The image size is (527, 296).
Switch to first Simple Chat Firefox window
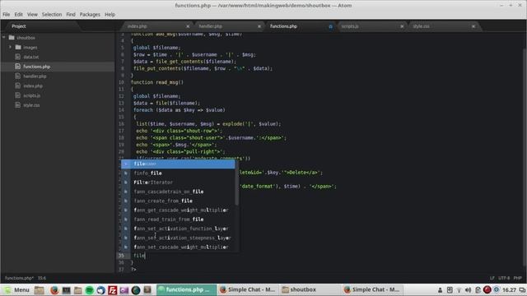[x=248, y=289]
